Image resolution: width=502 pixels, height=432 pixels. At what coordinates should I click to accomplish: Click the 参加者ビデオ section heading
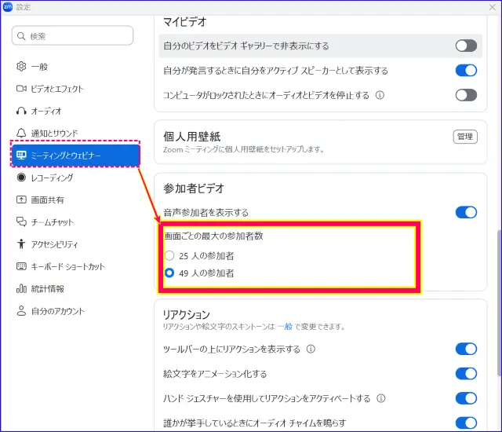(194, 189)
